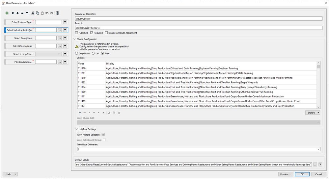Image resolution: width=329 pixels, height=179 pixels.
Task: Click the undo arrow in left toolbar
Action: pyautogui.click(x=47, y=13)
